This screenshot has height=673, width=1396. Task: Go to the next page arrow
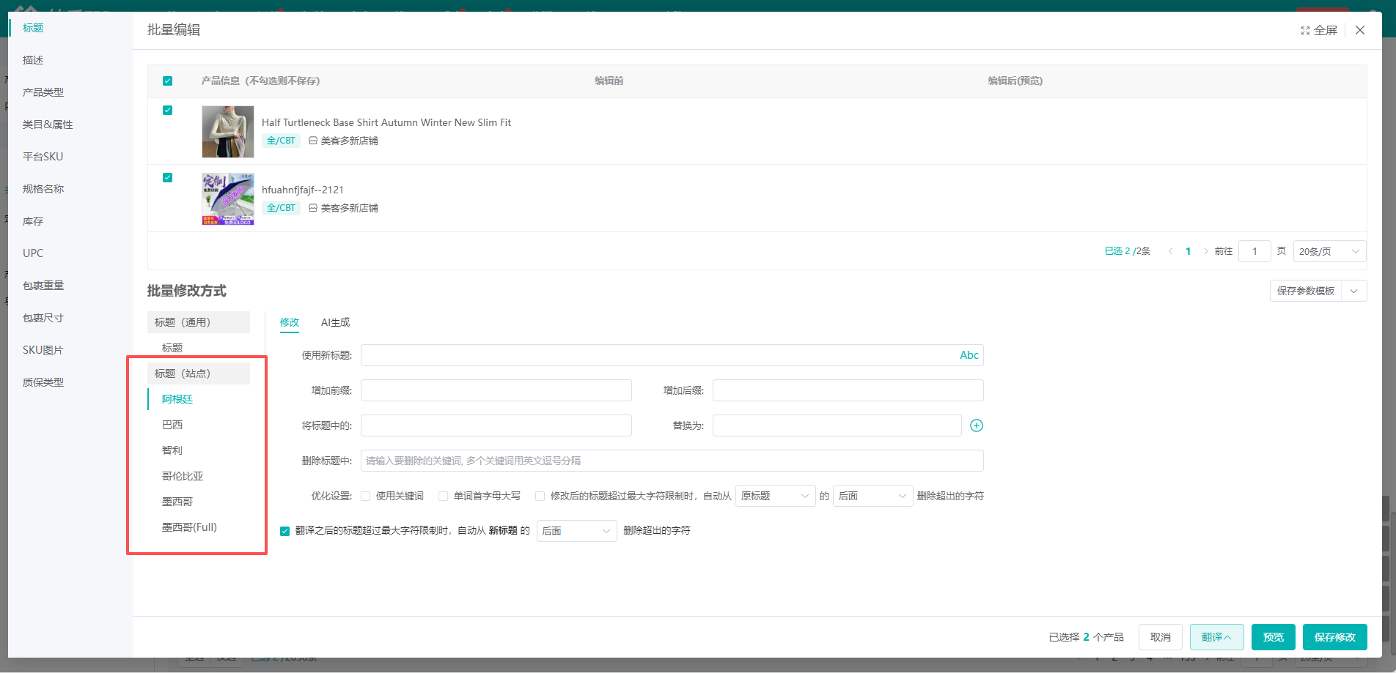(1205, 251)
